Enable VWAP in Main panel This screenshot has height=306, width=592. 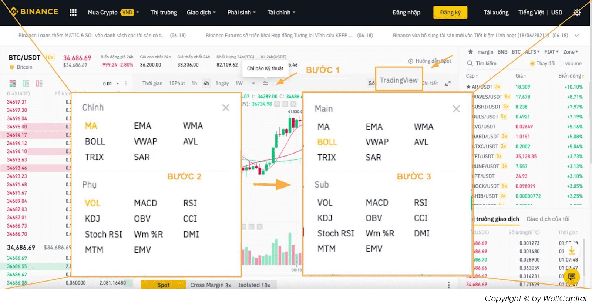[x=377, y=142]
